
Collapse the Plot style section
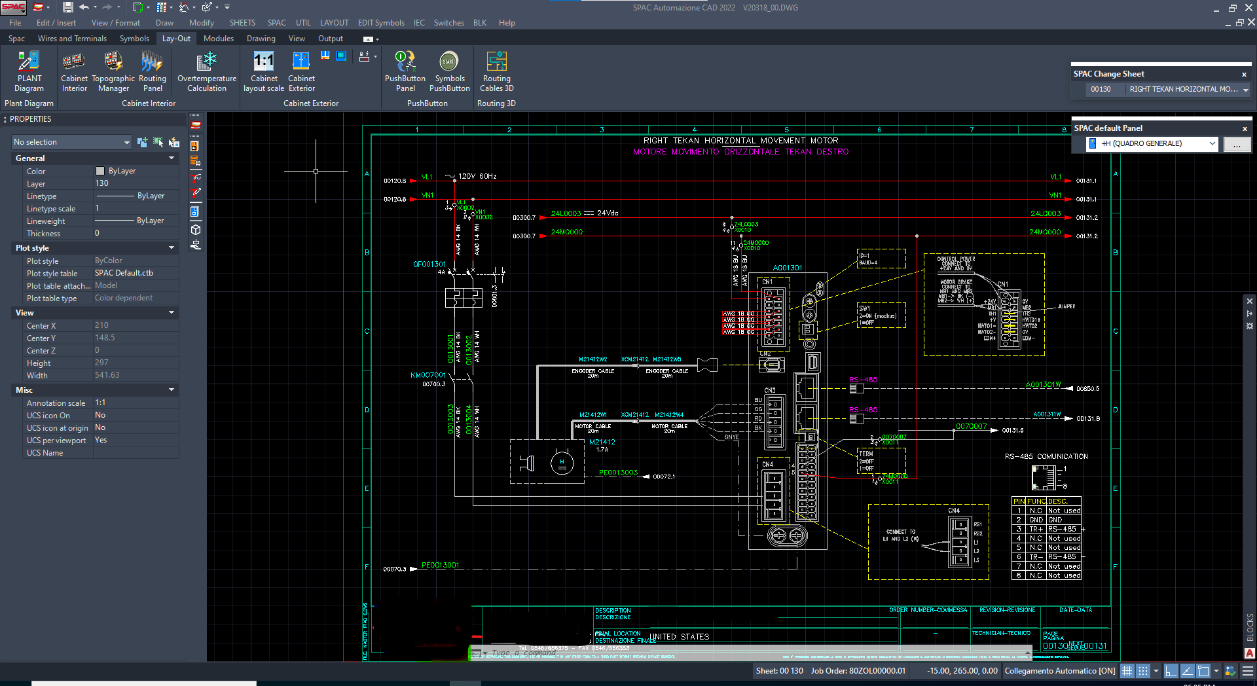click(172, 248)
